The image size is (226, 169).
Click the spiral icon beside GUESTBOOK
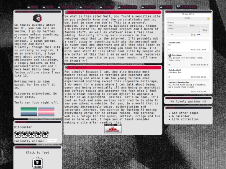(179, 6)
